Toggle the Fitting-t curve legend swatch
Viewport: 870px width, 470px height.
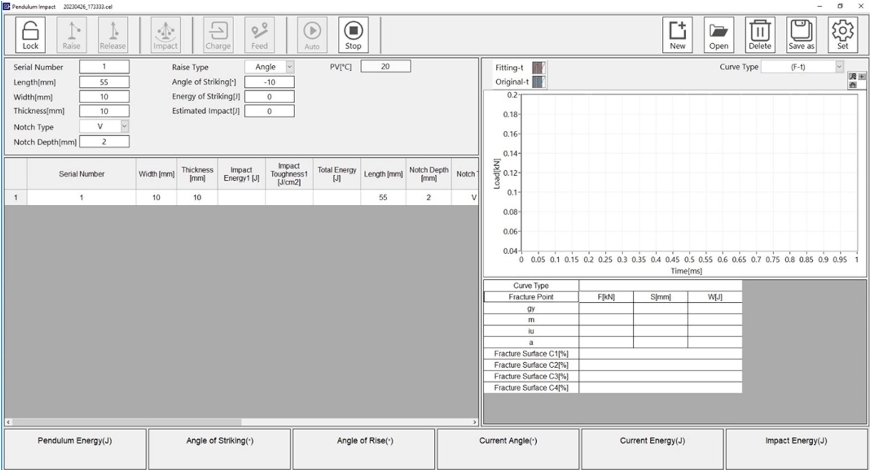point(539,68)
